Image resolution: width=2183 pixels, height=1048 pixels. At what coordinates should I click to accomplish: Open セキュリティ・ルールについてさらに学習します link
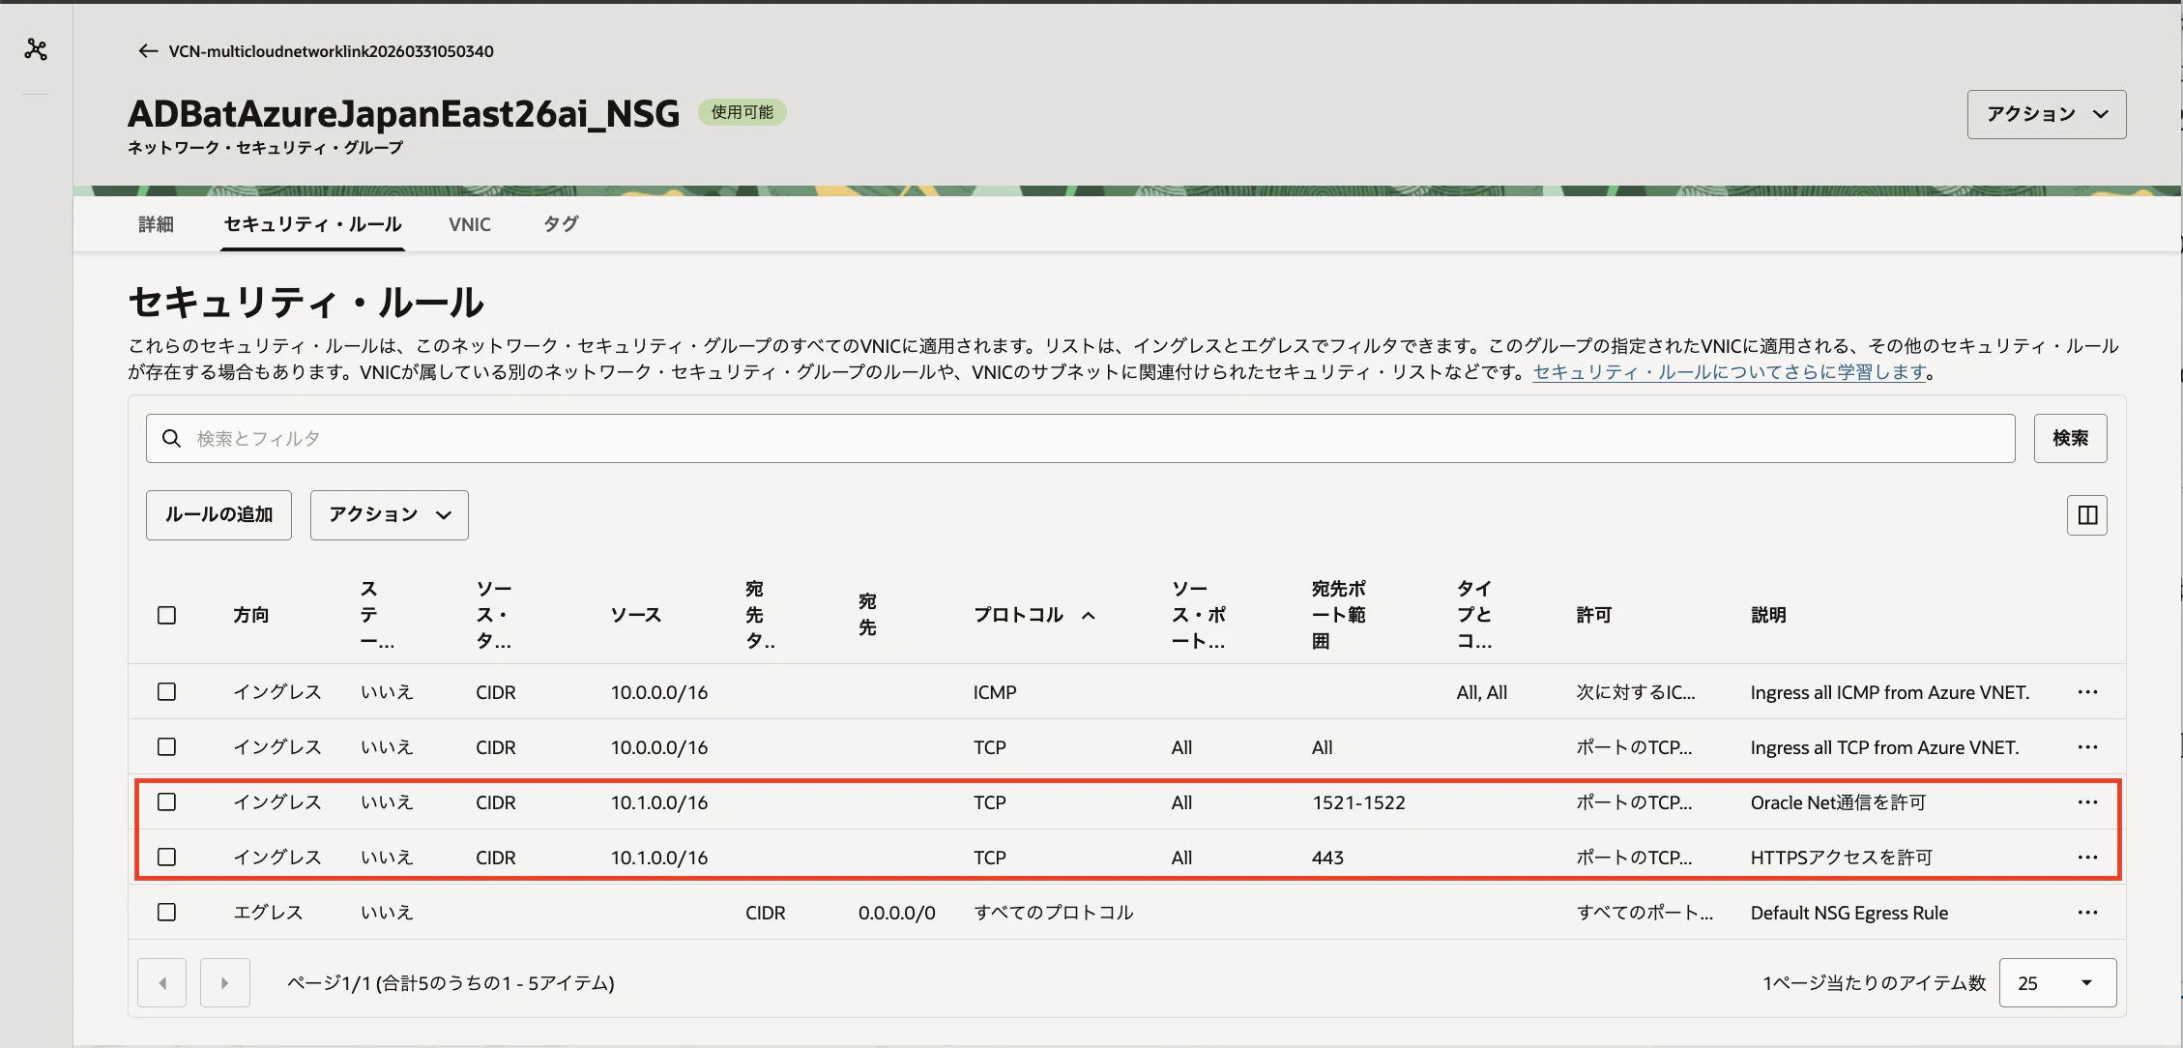click(x=1730, y=372)
